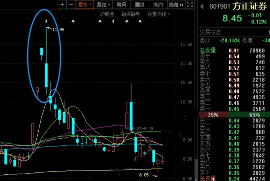270x181 pixels.
Task: Click the sell quantity 4935
Action: pyautogui.click(x=259, y=97)
